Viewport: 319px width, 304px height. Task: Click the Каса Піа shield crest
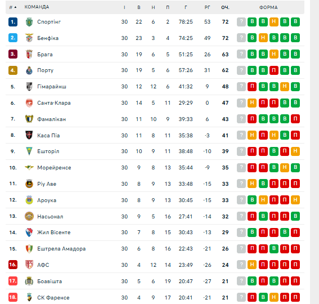29,135
